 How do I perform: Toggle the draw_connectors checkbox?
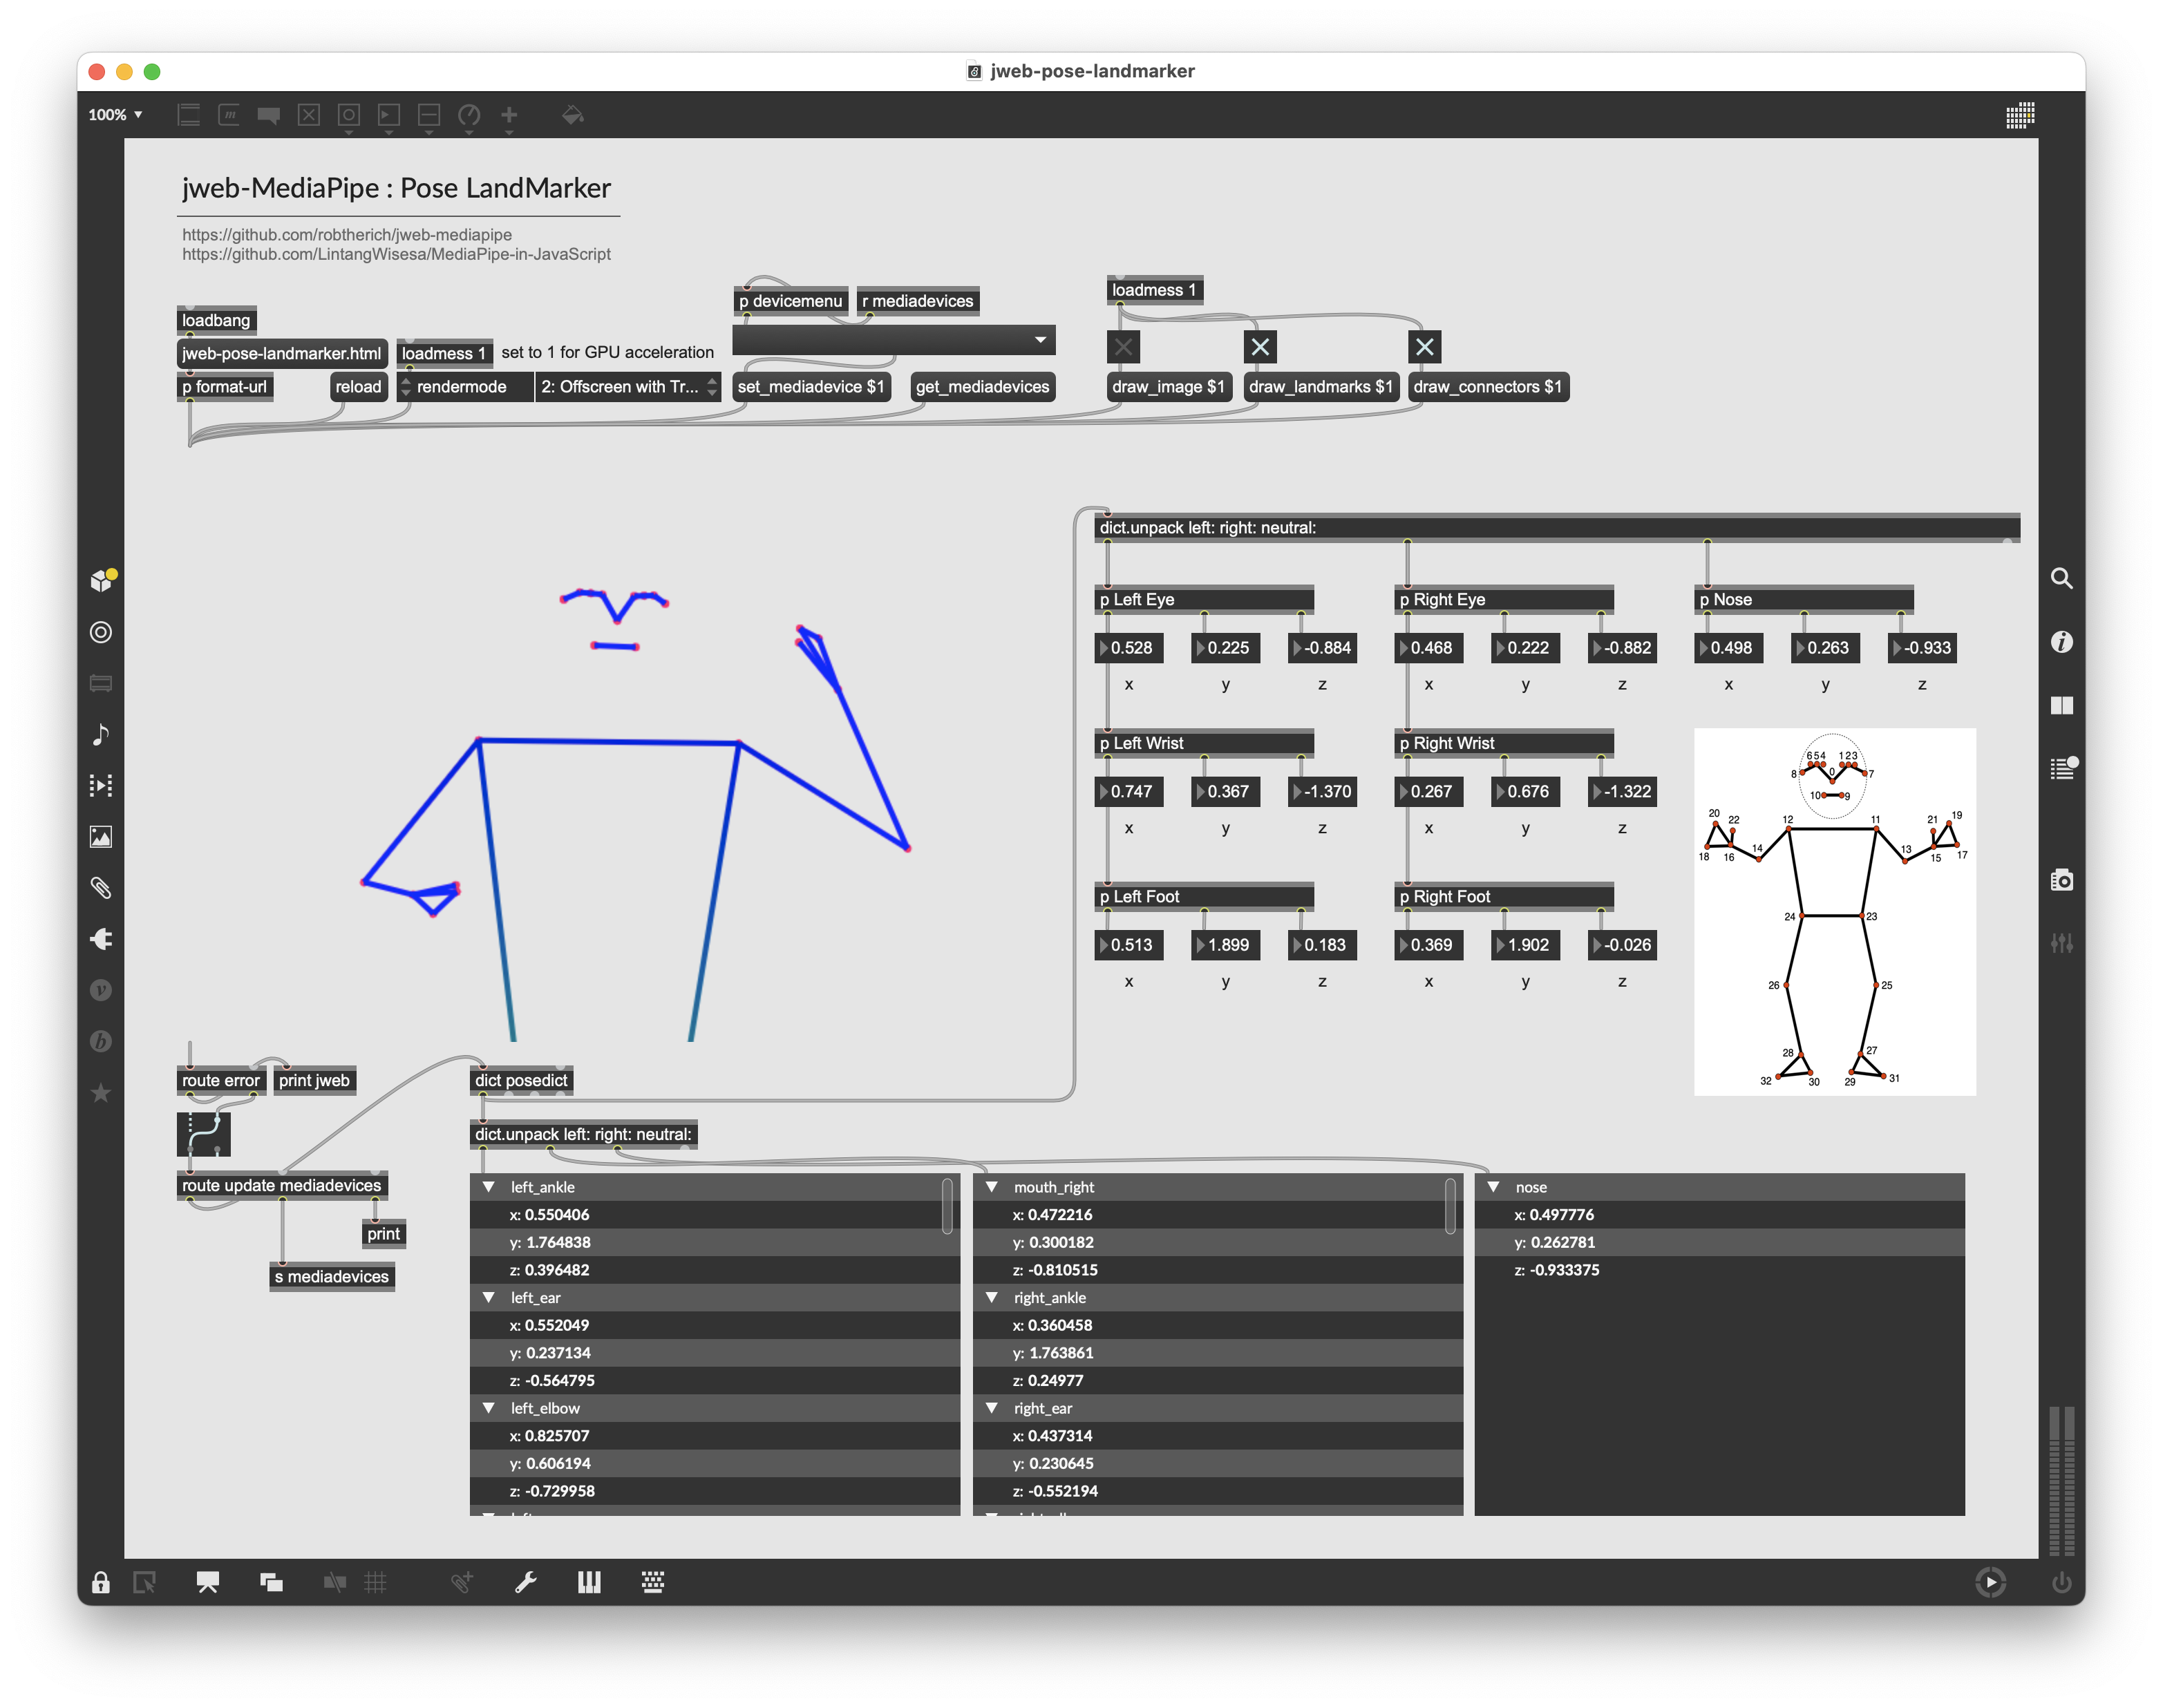tap(1424, 347)
